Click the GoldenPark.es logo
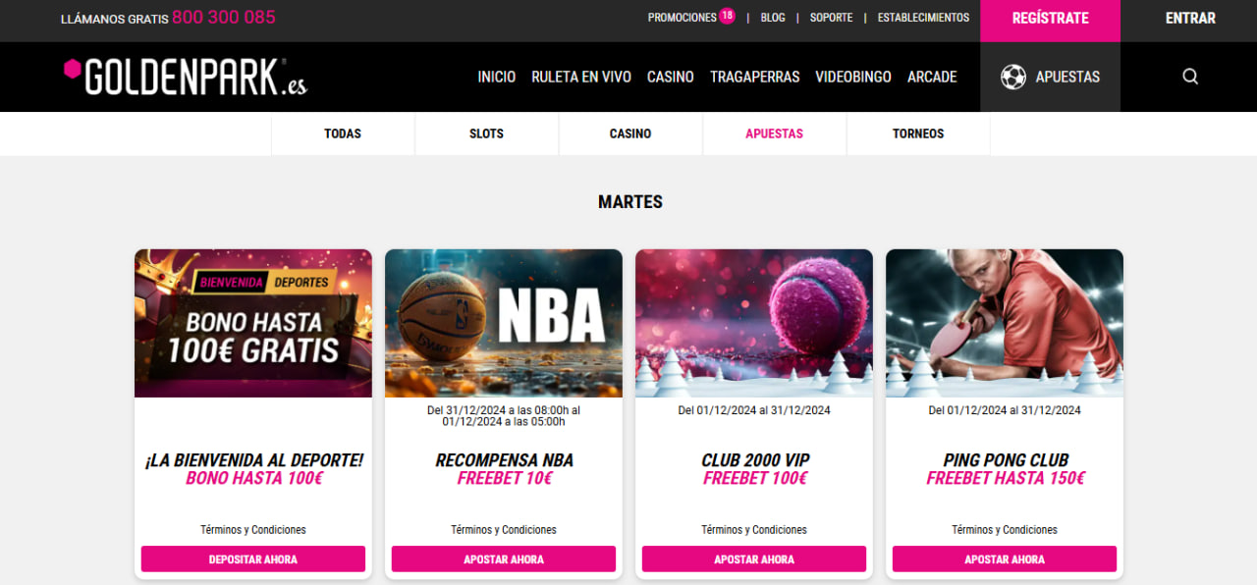Viewport: 1257px width, 585px height. point(186,77)
